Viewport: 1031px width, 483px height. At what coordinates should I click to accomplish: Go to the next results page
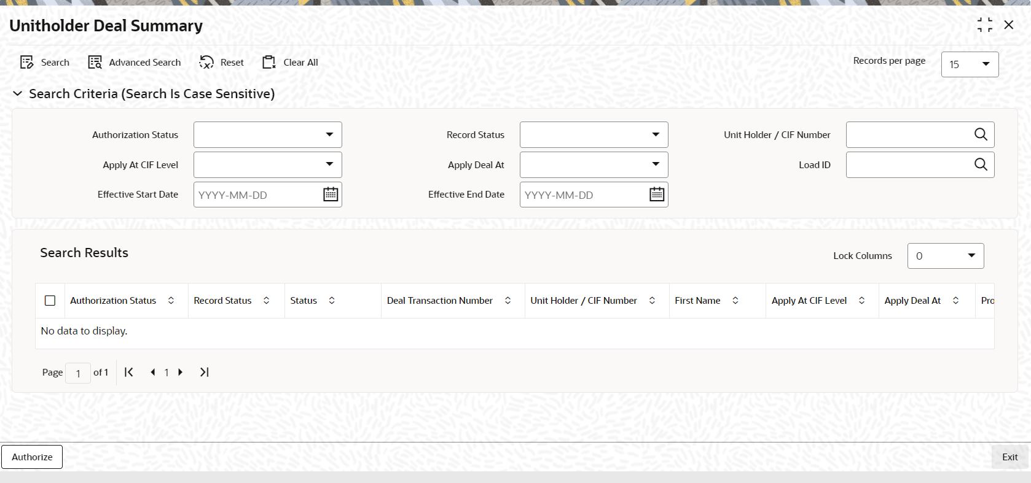180,372
